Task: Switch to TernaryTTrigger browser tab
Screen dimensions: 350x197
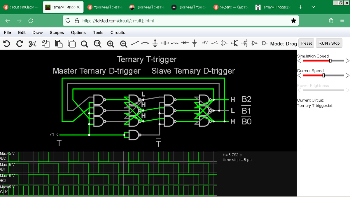Action: click(273, 7)
